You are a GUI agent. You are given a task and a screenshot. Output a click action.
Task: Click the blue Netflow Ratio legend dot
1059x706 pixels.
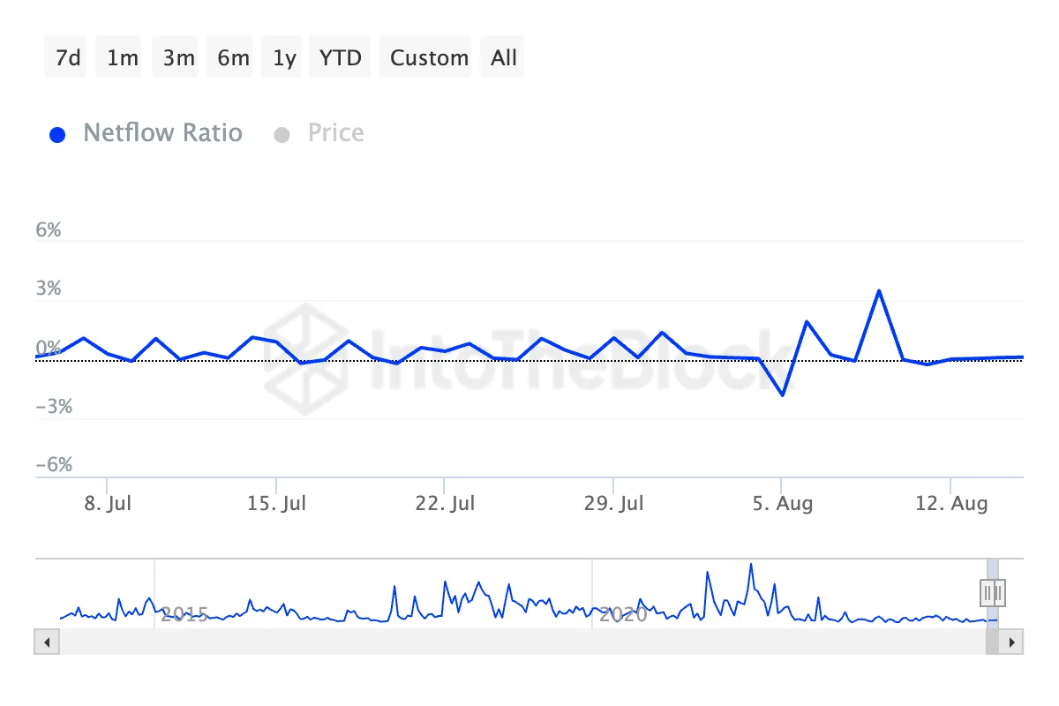tap(57, 135)
